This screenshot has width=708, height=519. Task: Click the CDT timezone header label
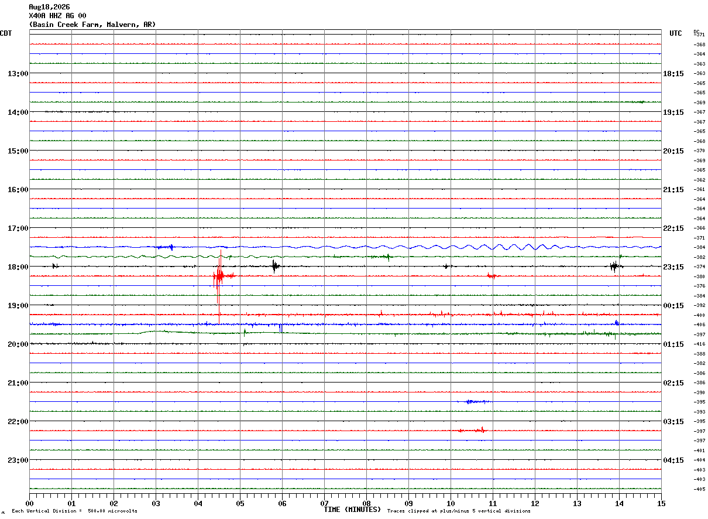tap(6, 33)
